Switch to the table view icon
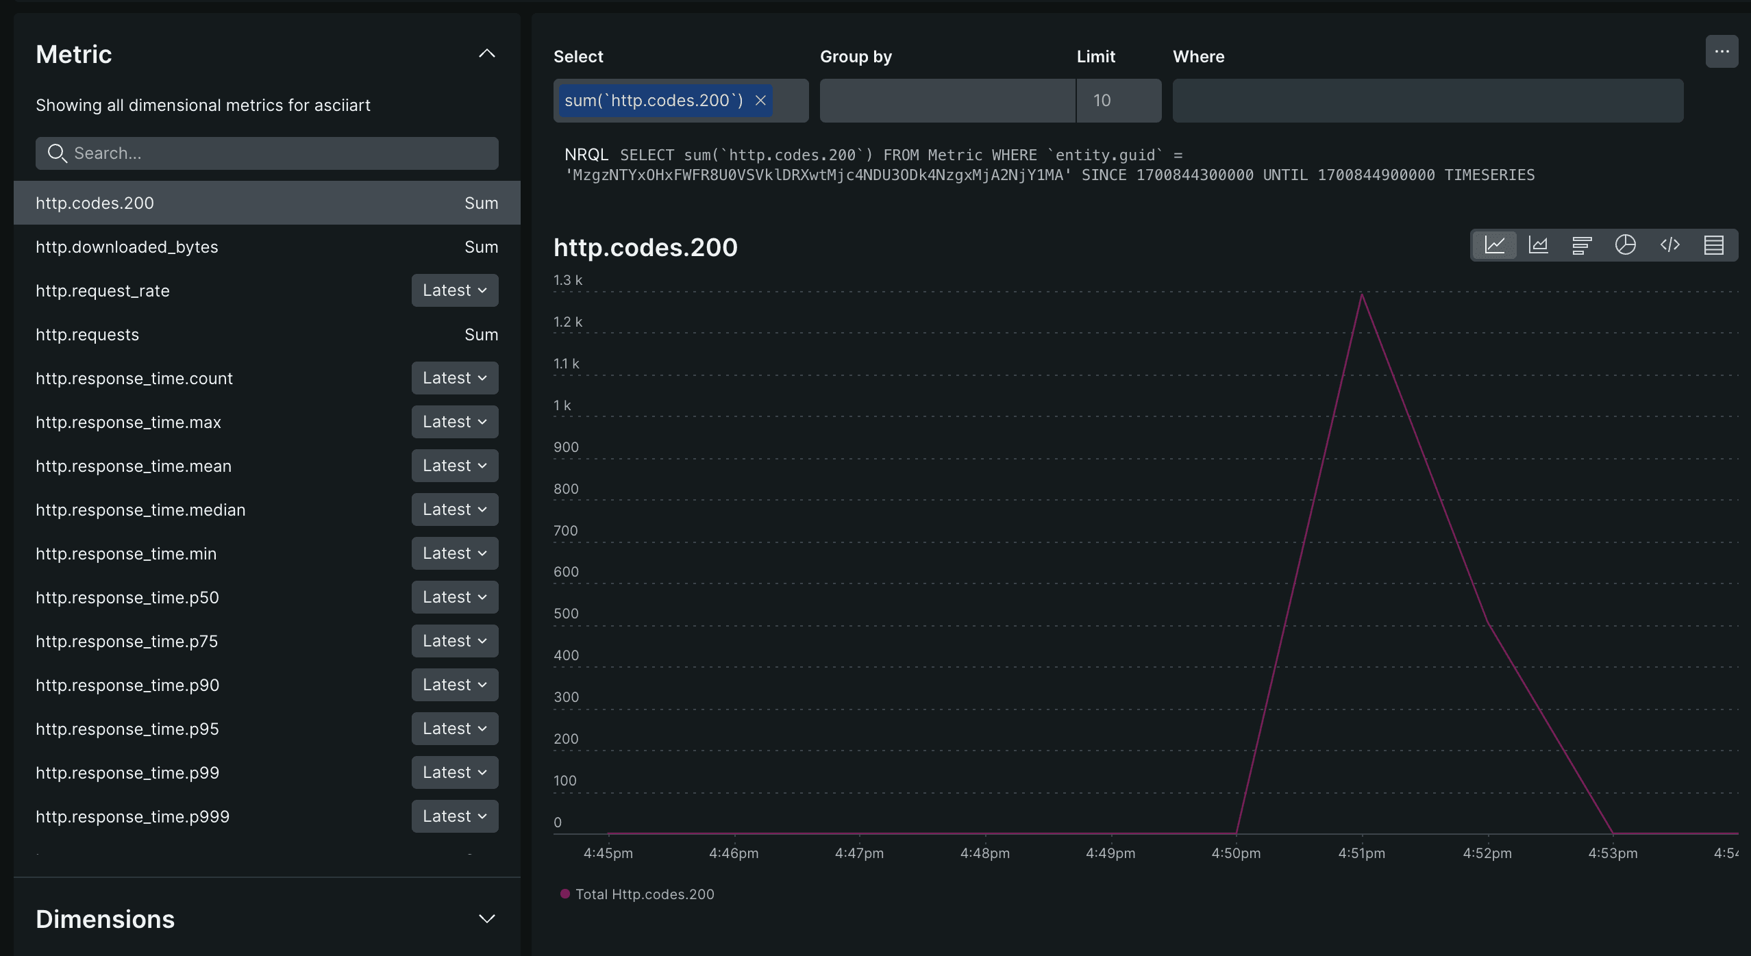Screen dimensions: 1751x956 tap(1714, 244)
